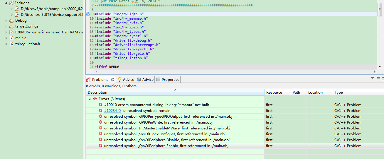The width and height of the screenshot is (384, 159).
Task: Click the globe Advice tab icon
Action: (139, 80)
